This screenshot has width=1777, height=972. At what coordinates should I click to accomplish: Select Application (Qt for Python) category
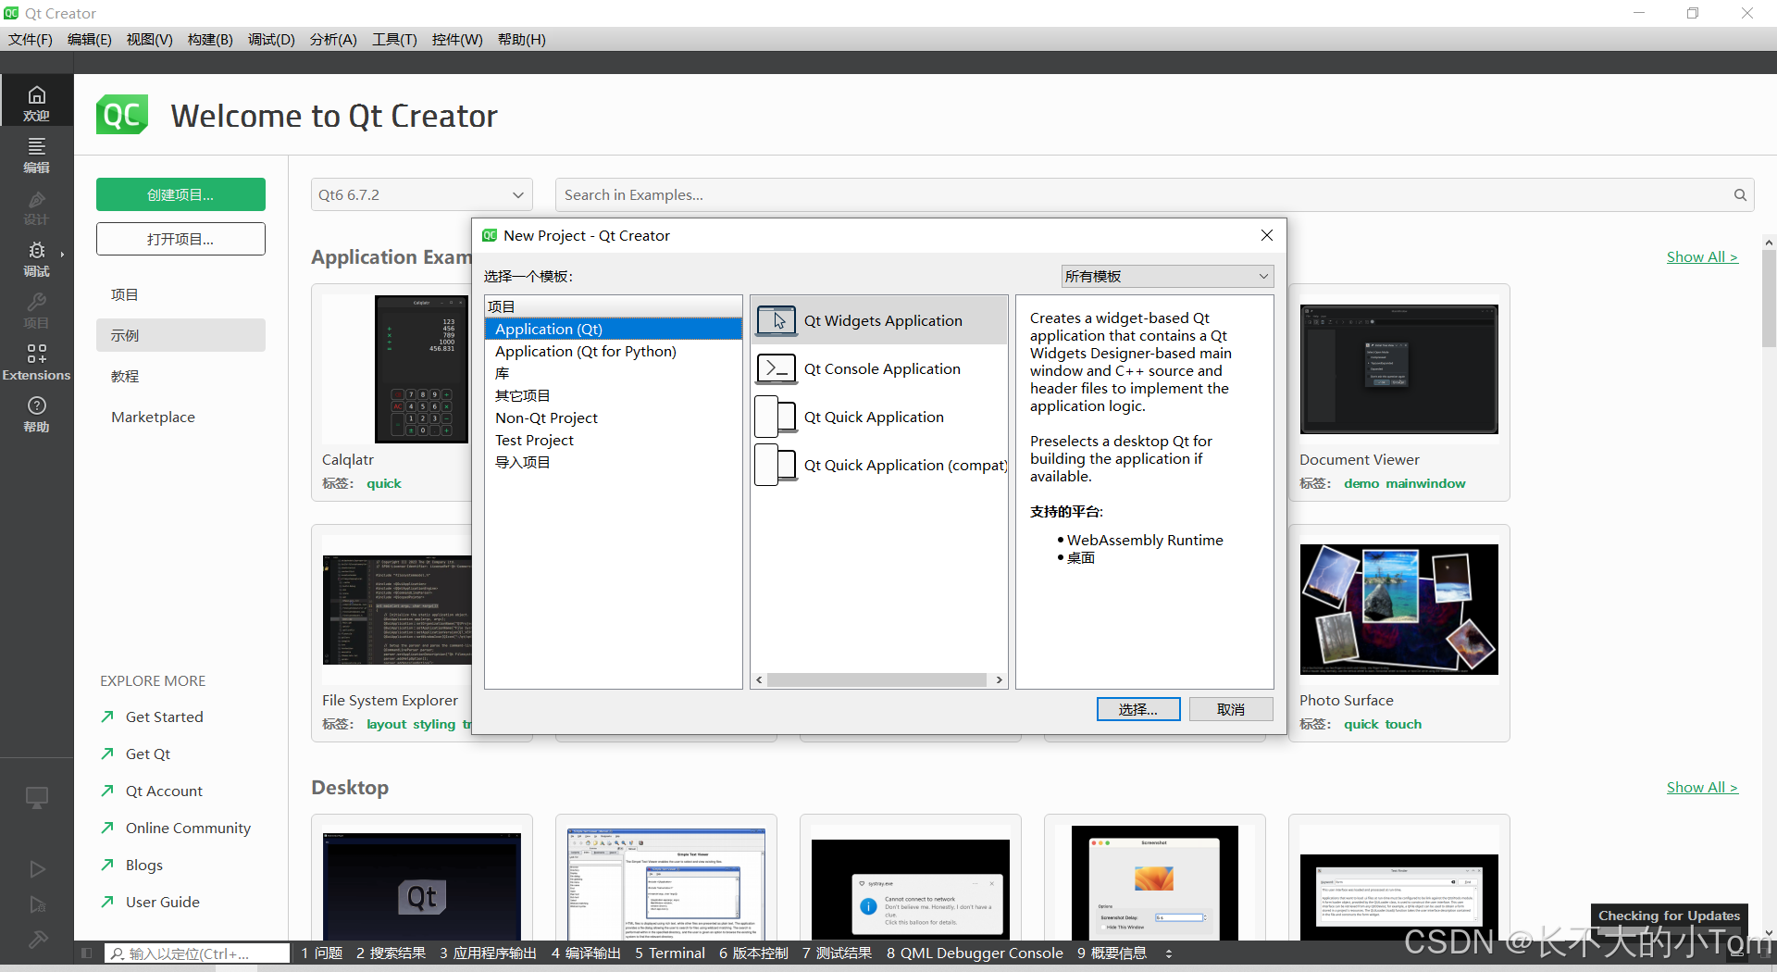point(614,351)
